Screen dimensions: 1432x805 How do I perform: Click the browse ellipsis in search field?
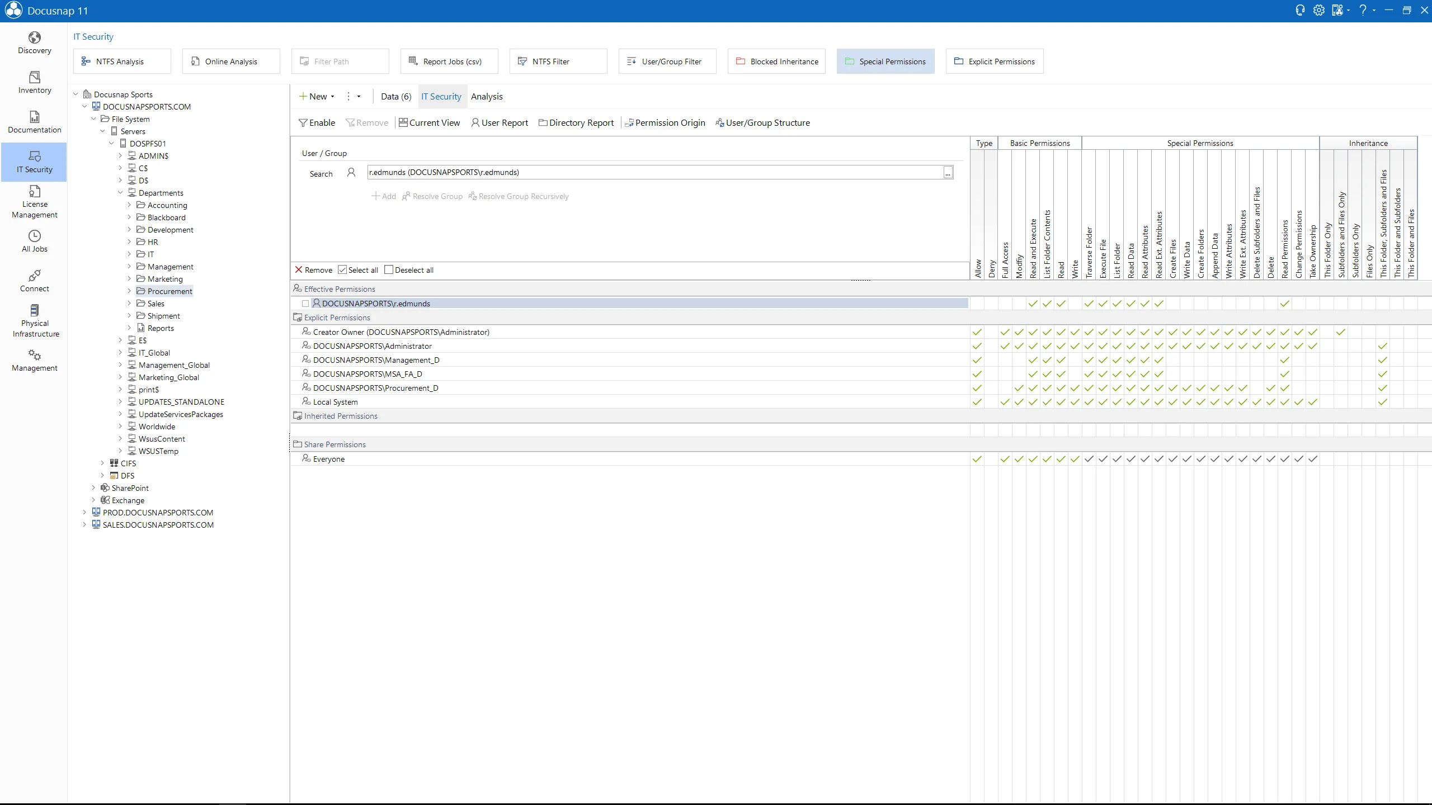coord(948,173)
